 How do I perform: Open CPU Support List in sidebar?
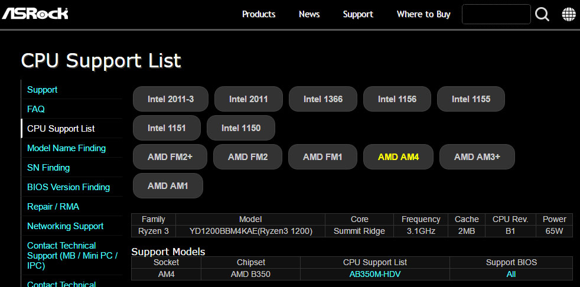point(61,129)
